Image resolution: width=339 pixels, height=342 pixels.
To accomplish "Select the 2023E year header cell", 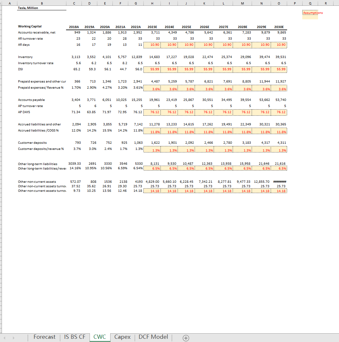I will [152, 27].
